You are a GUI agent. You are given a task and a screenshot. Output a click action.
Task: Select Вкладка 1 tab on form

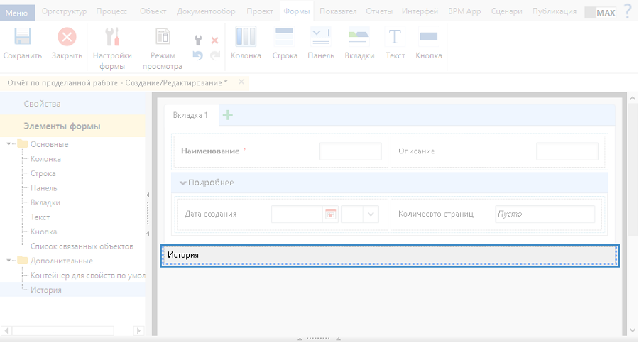point(190,115)
